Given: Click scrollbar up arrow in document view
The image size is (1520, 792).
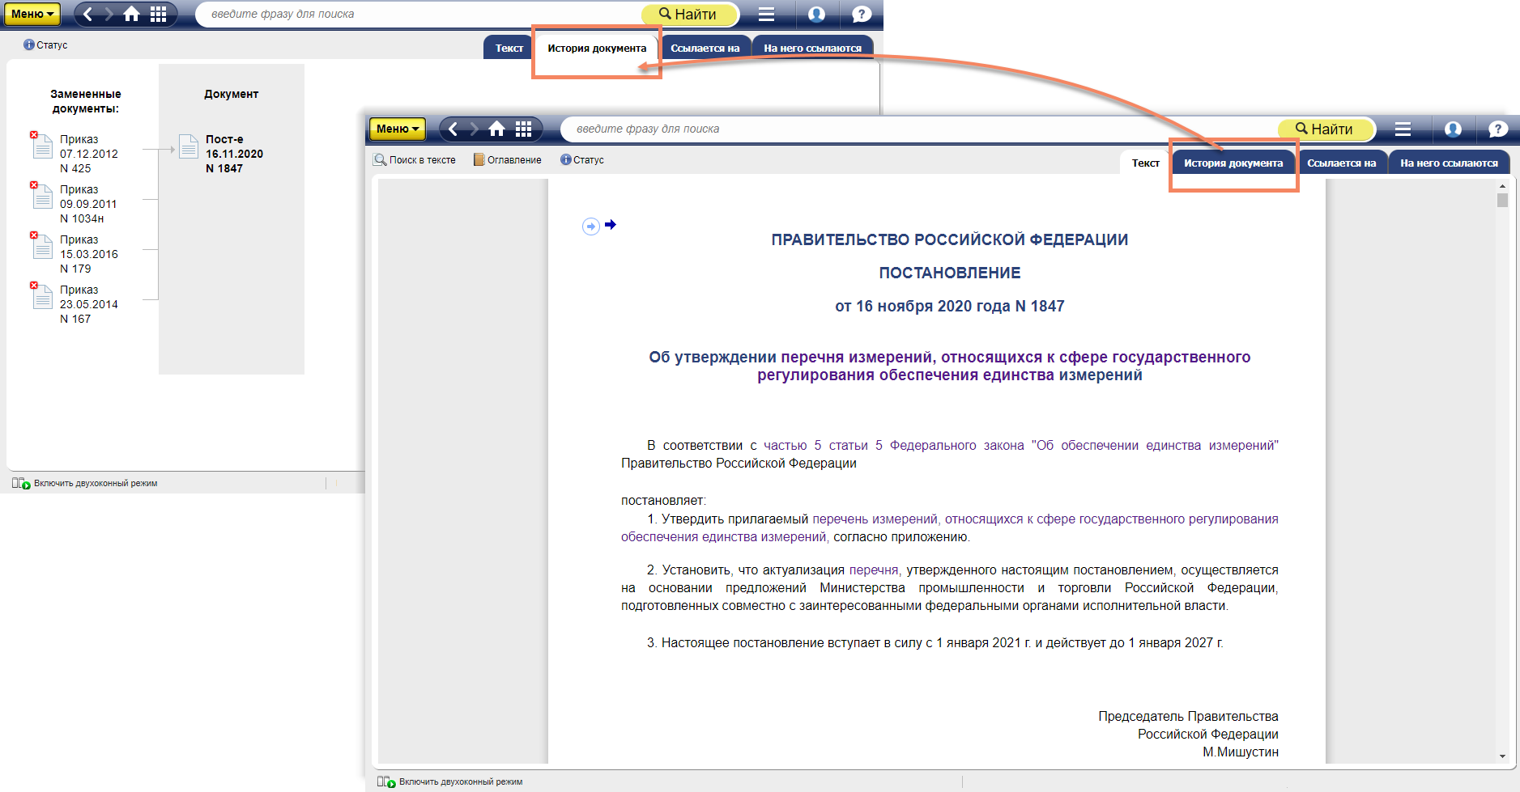Looking at the screenshot, I should coord(1502,186).
